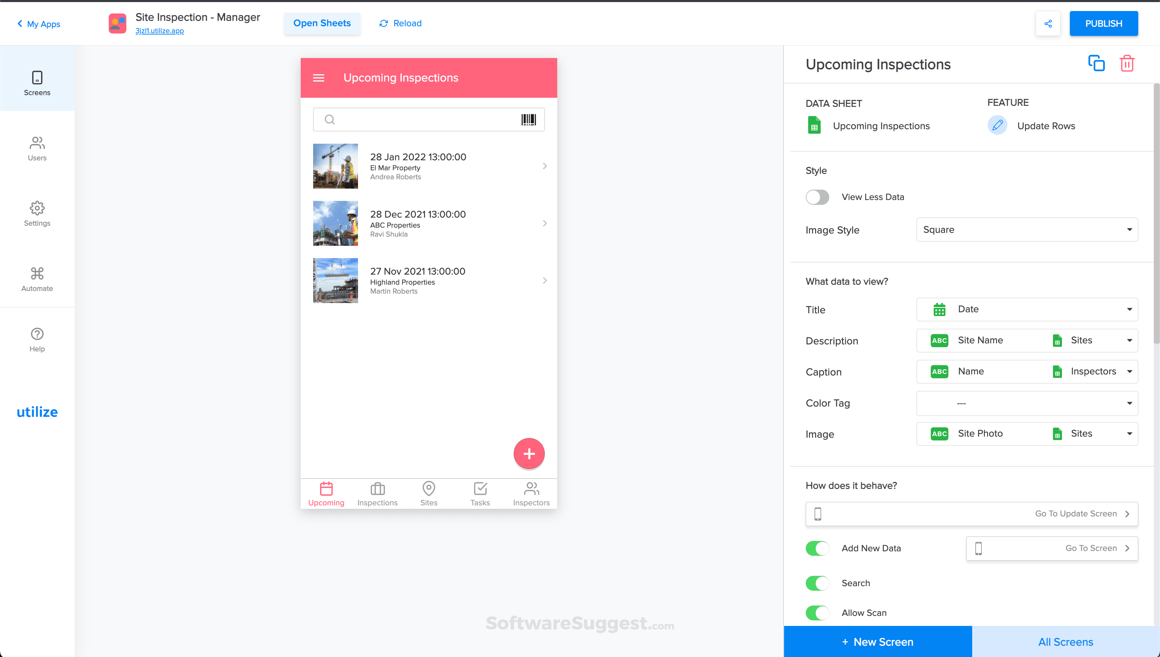Open the Automate section

pyautogui.click(x=37, y=278)
